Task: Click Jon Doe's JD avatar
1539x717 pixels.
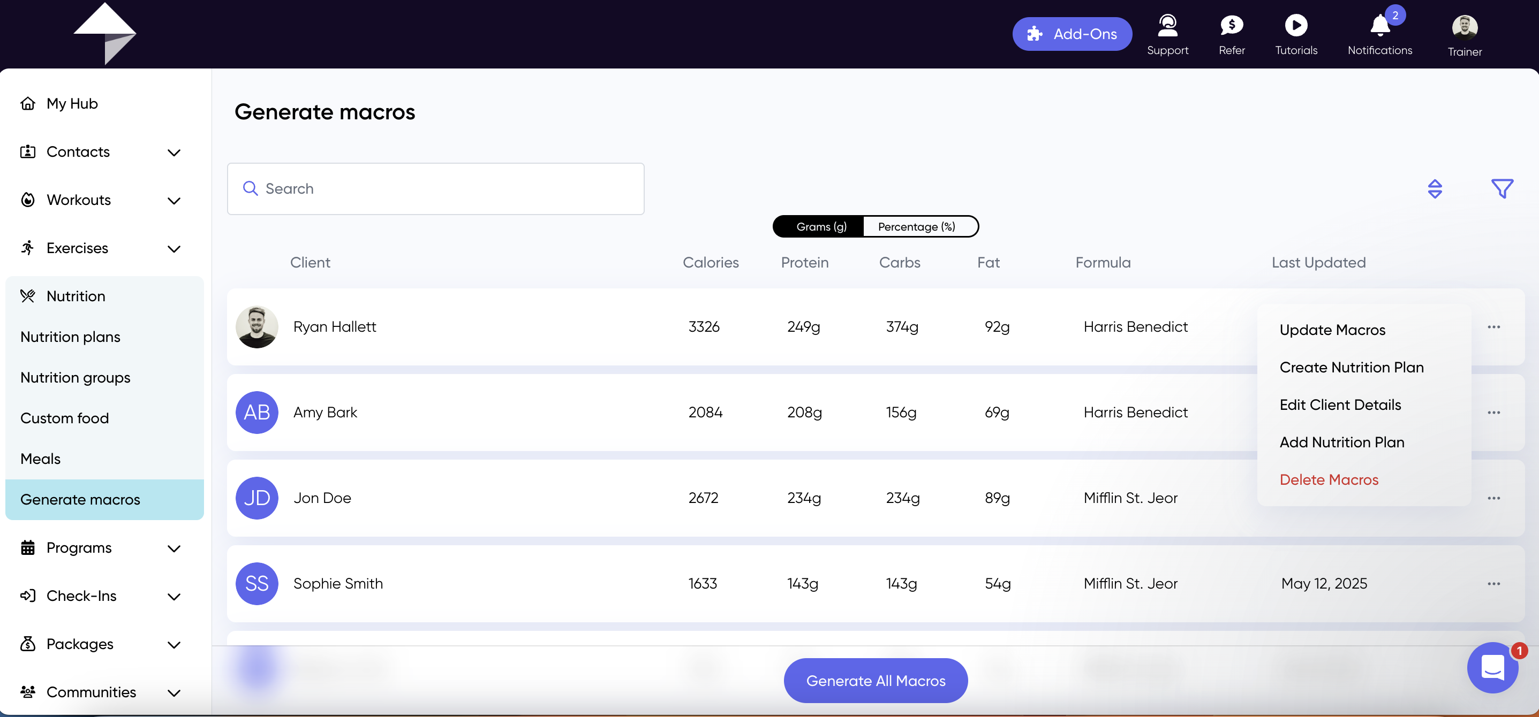Action: (257, 498)
